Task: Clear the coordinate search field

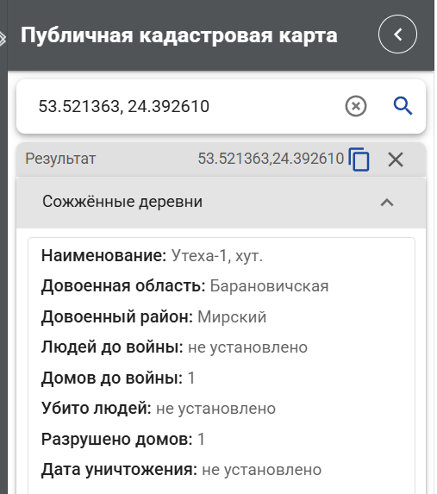Action: coord(356,106)
